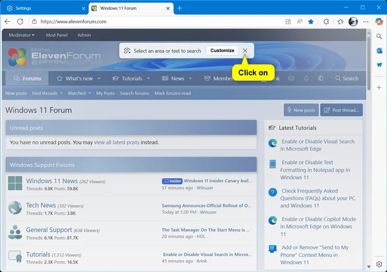Expand the Moderator dropdown
Image resolution: width=387 pixels, height=272 pixels.
22,35
